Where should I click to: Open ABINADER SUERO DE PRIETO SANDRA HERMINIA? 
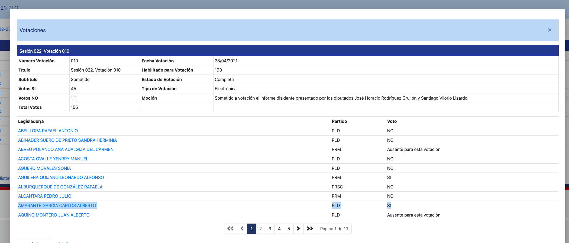tap(67, 140)
